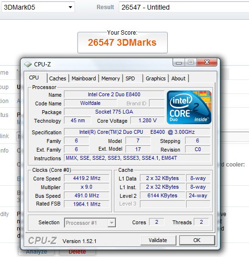249x257 pixels.
Task: Click the '26547 3DMarks' score text
Action: coord(122,42)
